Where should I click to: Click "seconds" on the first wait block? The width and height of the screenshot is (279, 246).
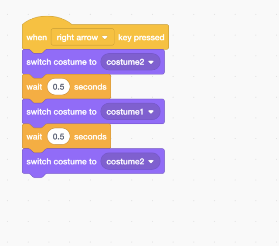tap(90, 87)
